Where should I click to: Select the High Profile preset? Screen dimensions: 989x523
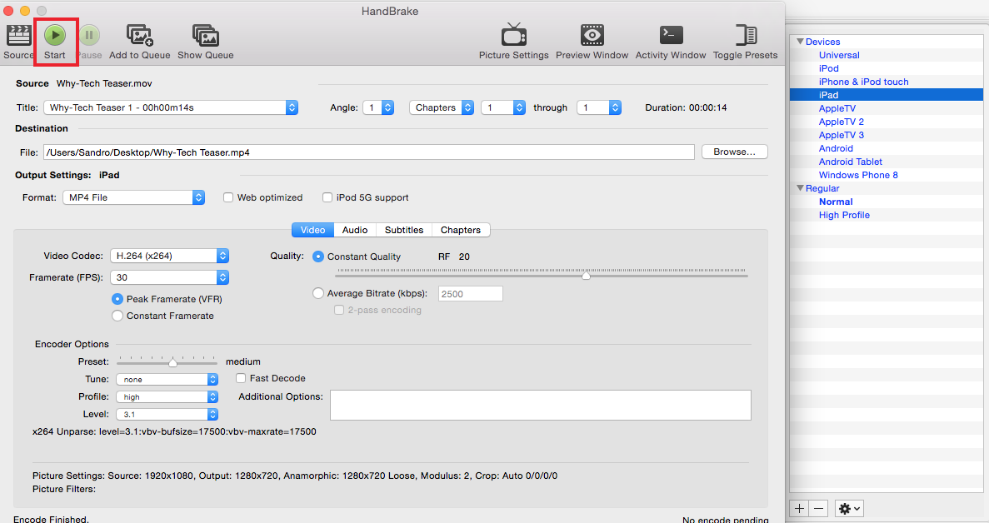tap(844, 215)
